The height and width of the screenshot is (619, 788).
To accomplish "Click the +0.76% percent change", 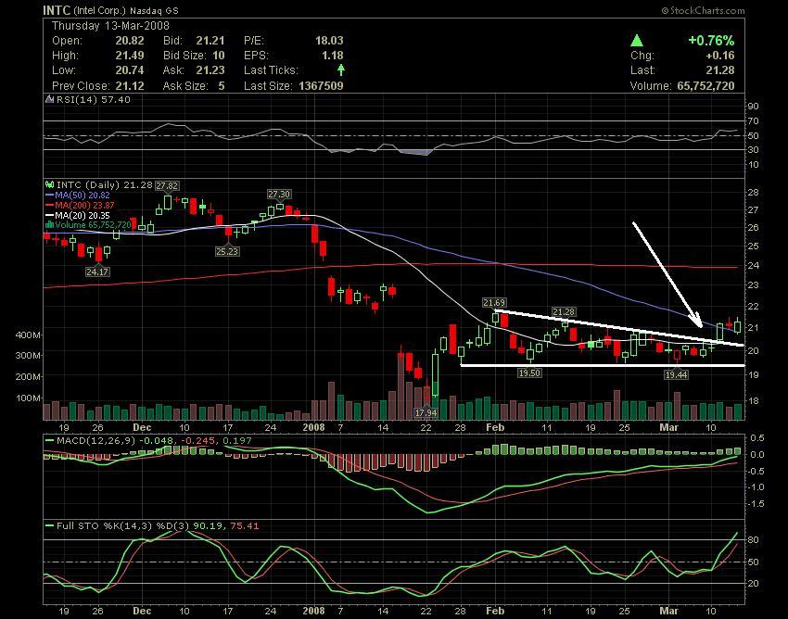I will pyautogui.click(x=711, y=40).
